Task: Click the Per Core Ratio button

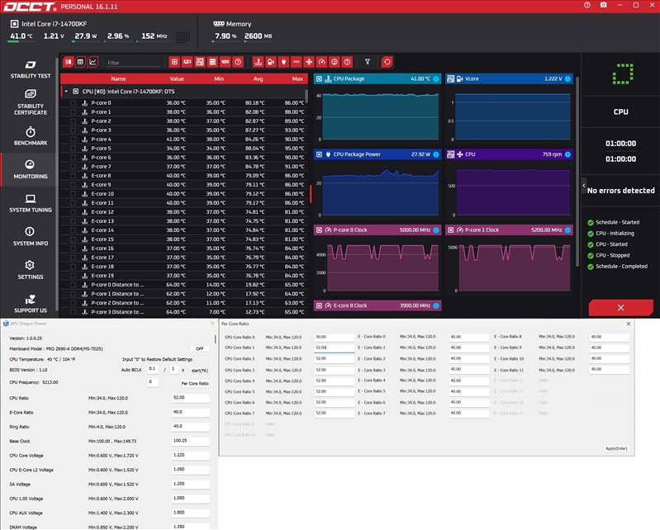Action: click(194, 383)
